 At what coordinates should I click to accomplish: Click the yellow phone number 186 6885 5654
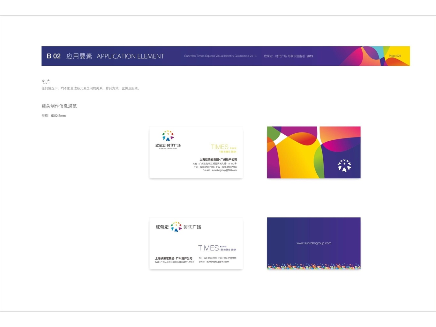click(x=228, y=152)
